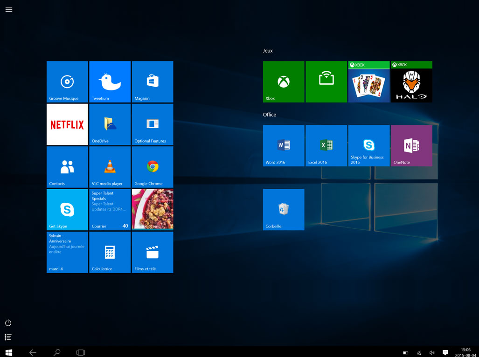The width and height of the screenshot is (479, 357).
Task: Launch the Halo game tile
Action: (411, 82)
